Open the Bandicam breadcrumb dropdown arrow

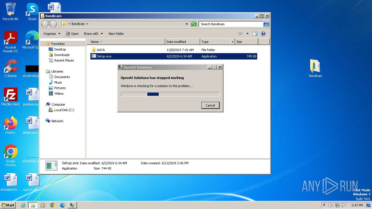point(87,24)
